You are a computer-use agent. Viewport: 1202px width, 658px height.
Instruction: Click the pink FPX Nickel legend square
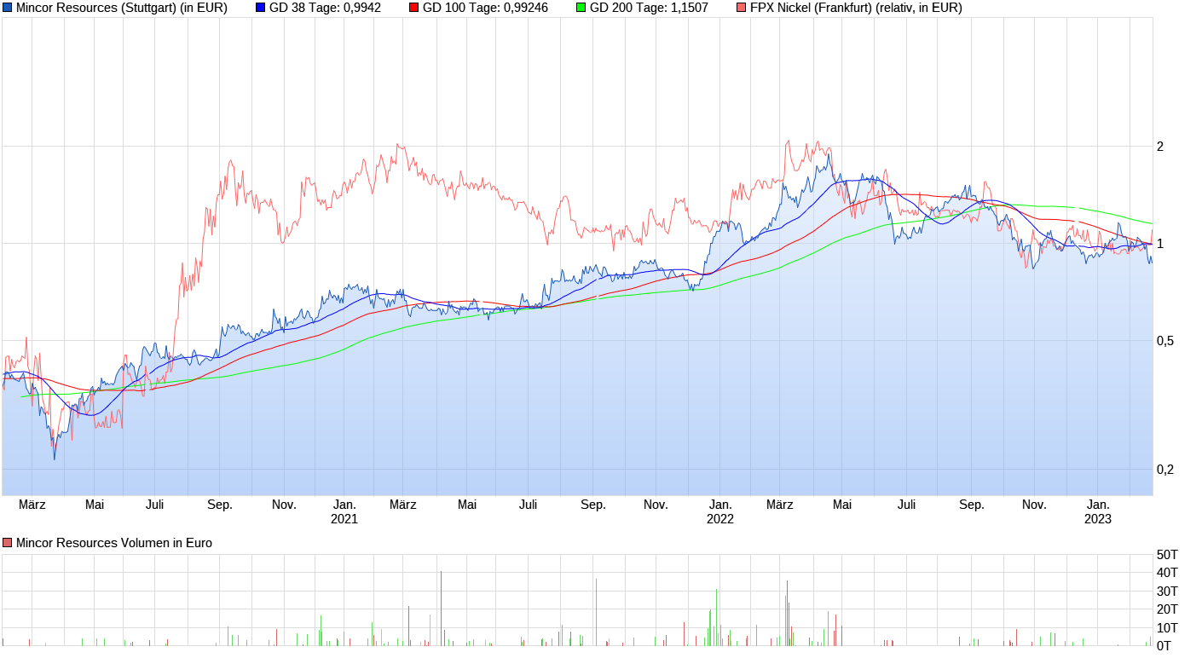(741, 8)
